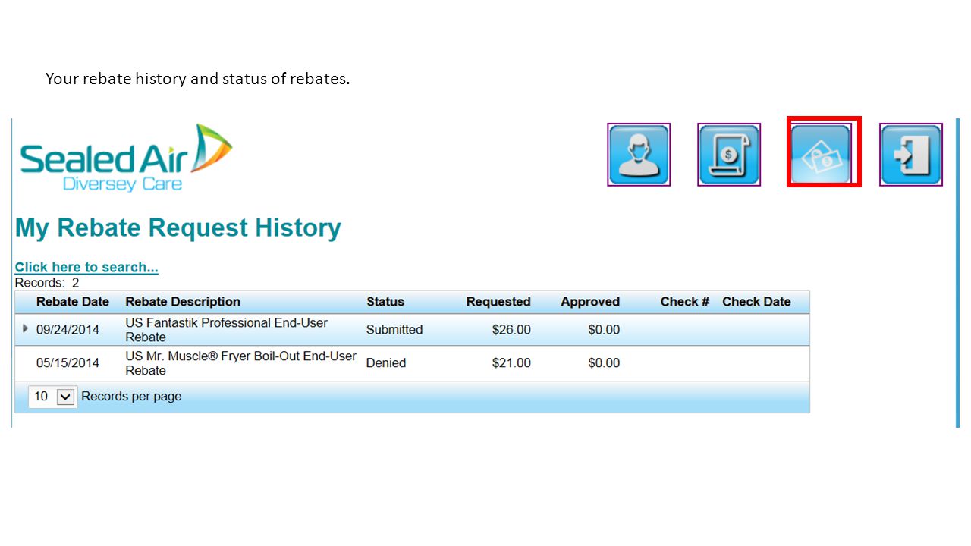
Task: Open the user profile icon
Action: [639, 155]
